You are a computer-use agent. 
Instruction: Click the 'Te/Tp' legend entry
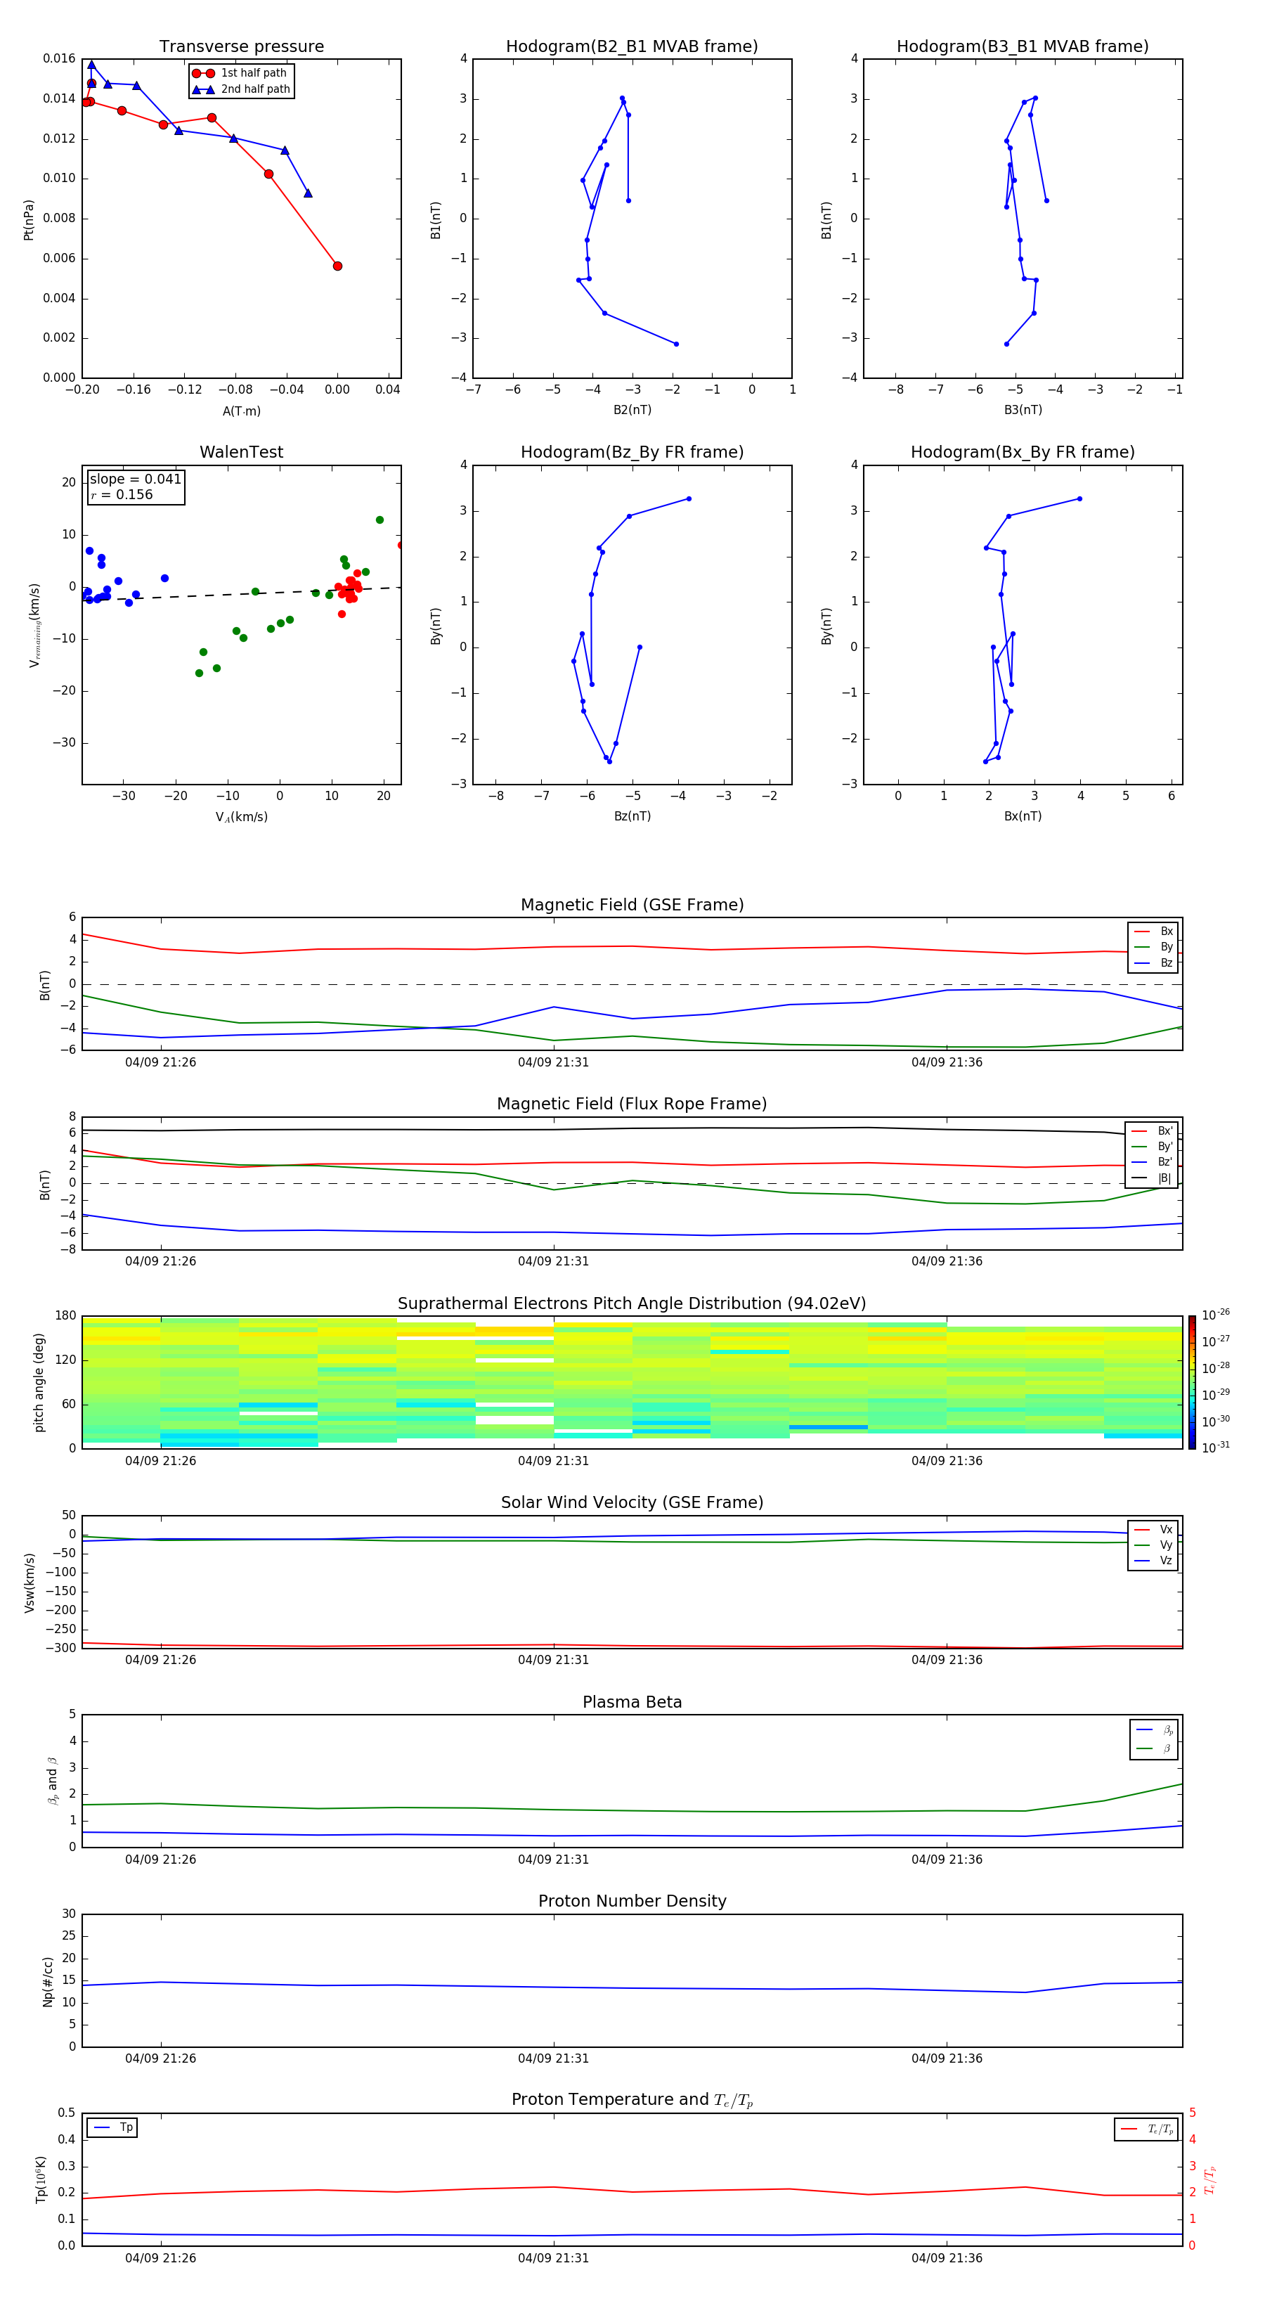pyautogui.click(x=1147, y=2129)
